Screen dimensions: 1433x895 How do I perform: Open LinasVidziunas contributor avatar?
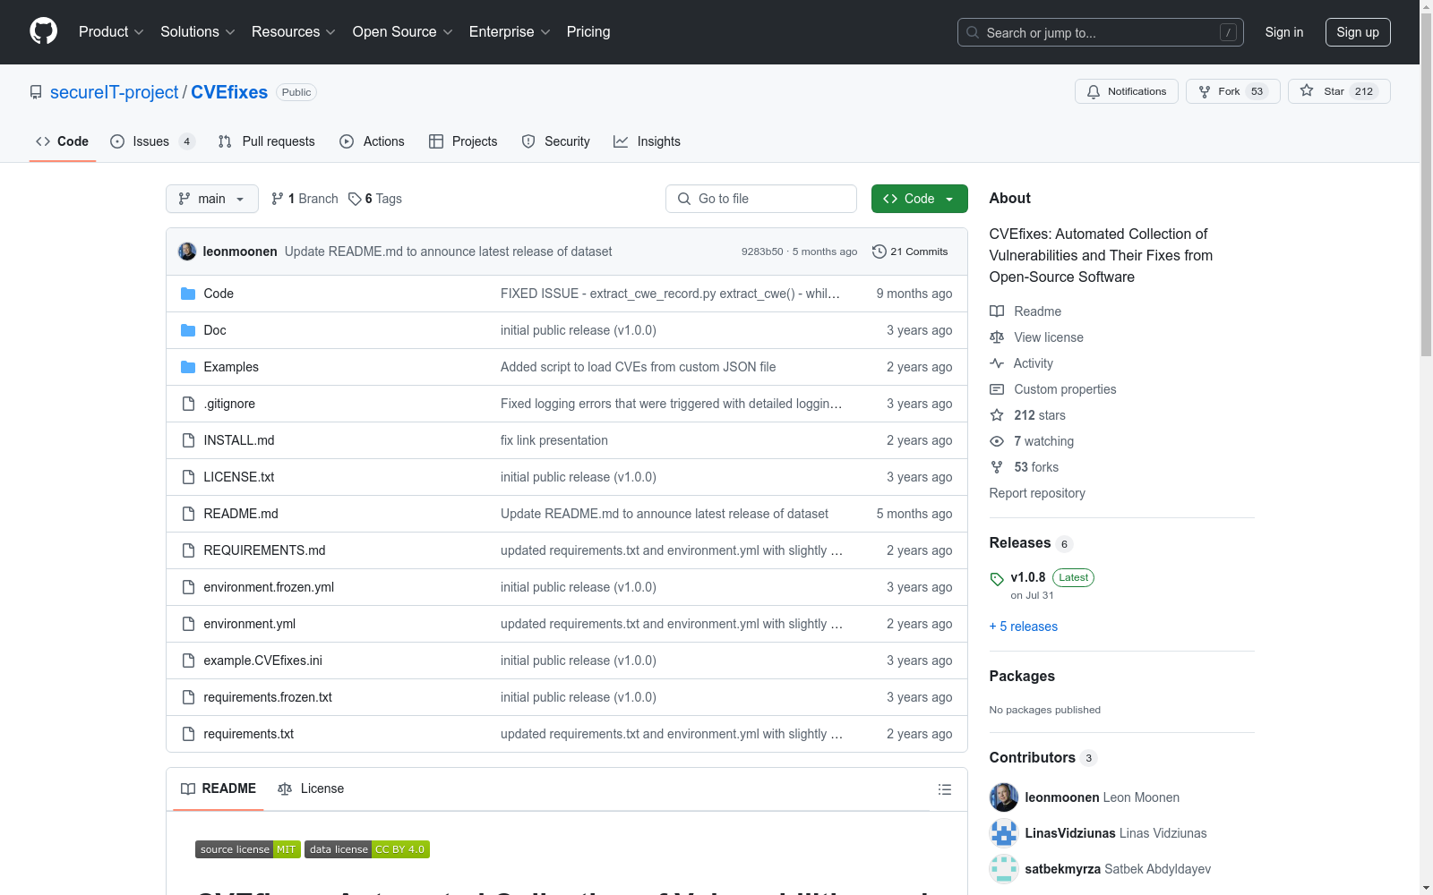[x=1003, y=833]
